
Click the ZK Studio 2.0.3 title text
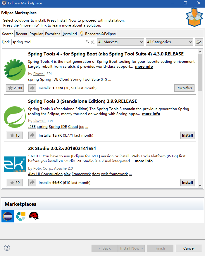(x=62, y=148)
